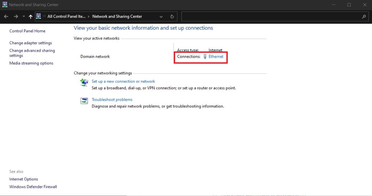Viewport: 372px width, 196px height.
Task: Click the Refresh button in address bar
Action: coord(172,16)
